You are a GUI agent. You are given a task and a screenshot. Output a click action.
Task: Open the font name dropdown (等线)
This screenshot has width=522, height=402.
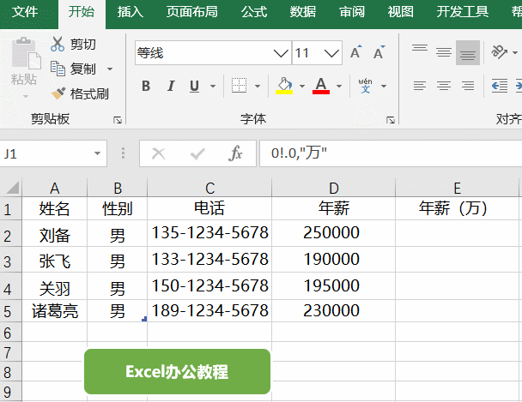[x=281, y=53]
